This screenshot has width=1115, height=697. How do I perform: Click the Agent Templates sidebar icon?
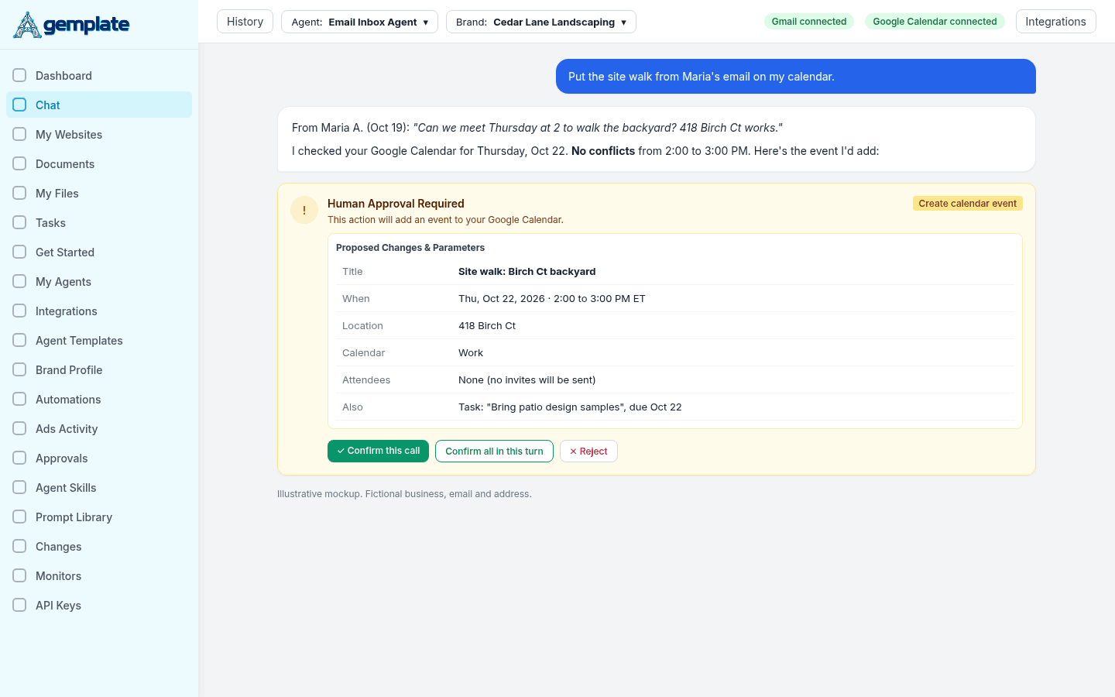coord(19,340)
